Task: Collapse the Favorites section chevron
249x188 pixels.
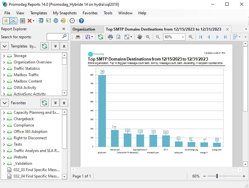Action: click(4, 103)
